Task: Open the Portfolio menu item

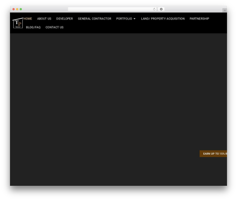Action: (124, 18)
